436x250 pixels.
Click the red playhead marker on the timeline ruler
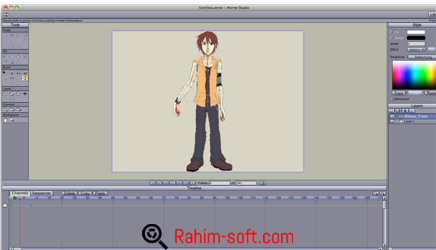pos(19,199)
